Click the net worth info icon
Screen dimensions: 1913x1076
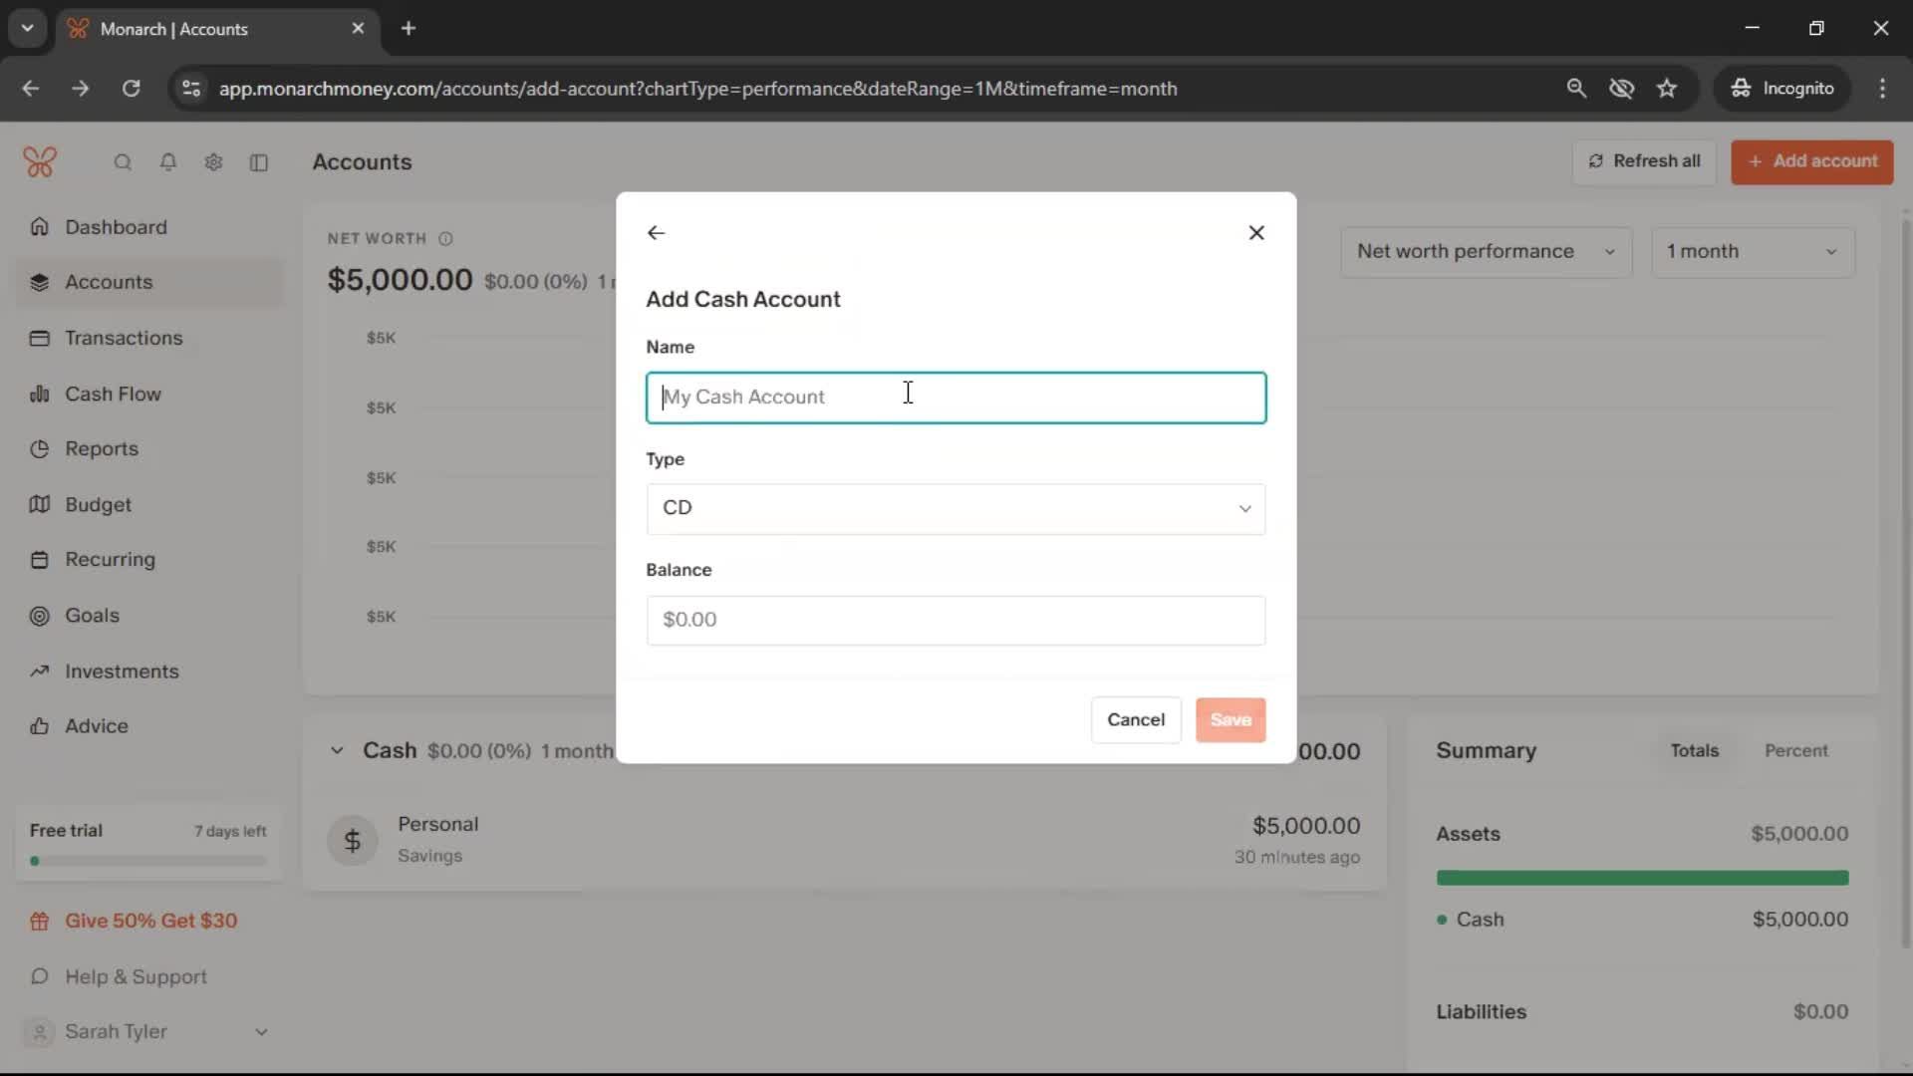pyautogui.click(x=445, y=239)
